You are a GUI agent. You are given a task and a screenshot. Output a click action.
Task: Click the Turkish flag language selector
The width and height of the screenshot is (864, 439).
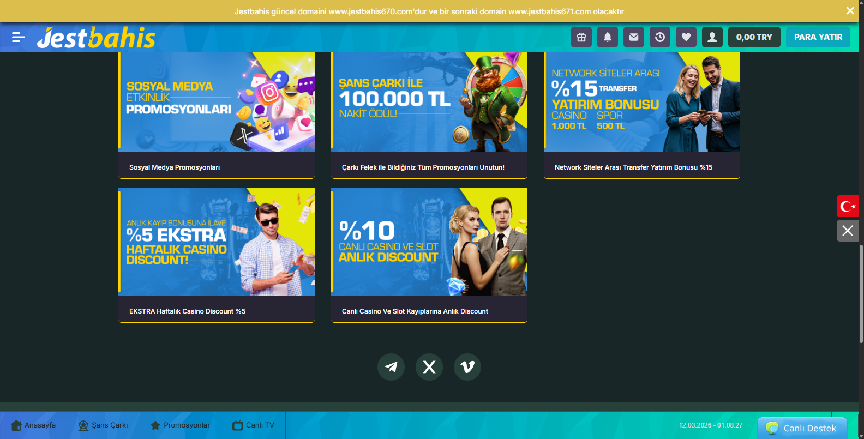848,206
